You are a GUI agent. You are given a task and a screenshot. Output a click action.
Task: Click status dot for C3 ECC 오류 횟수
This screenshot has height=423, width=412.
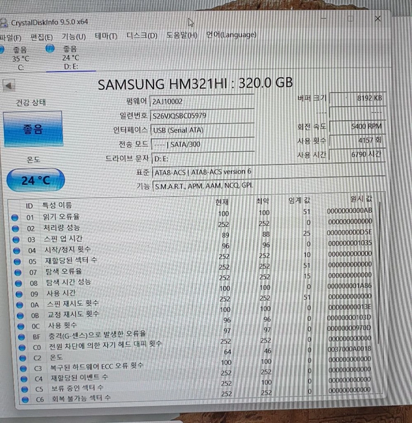24,368
